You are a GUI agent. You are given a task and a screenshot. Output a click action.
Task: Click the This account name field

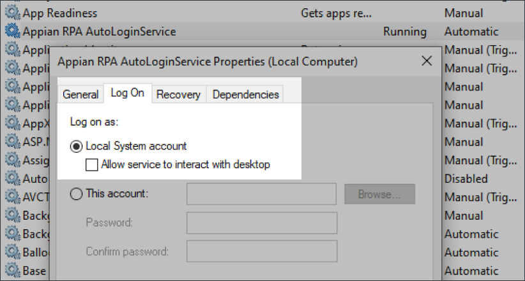click(261, 194)
